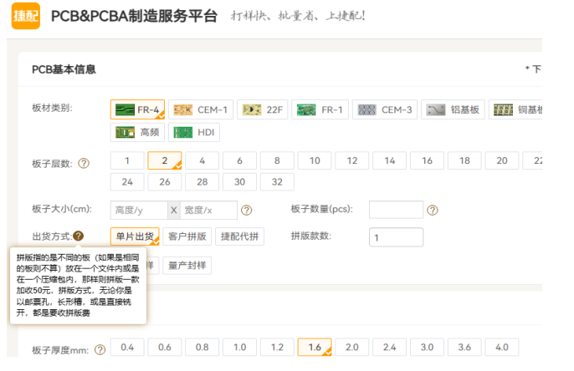Viewport: 574px width, 371px height.
Task: Focus the 板子数量 quantity field
Action: point(395,210)
